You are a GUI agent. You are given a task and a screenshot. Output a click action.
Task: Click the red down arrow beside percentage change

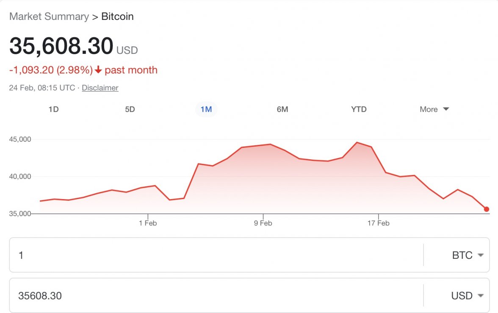click(x=98, y=70)
